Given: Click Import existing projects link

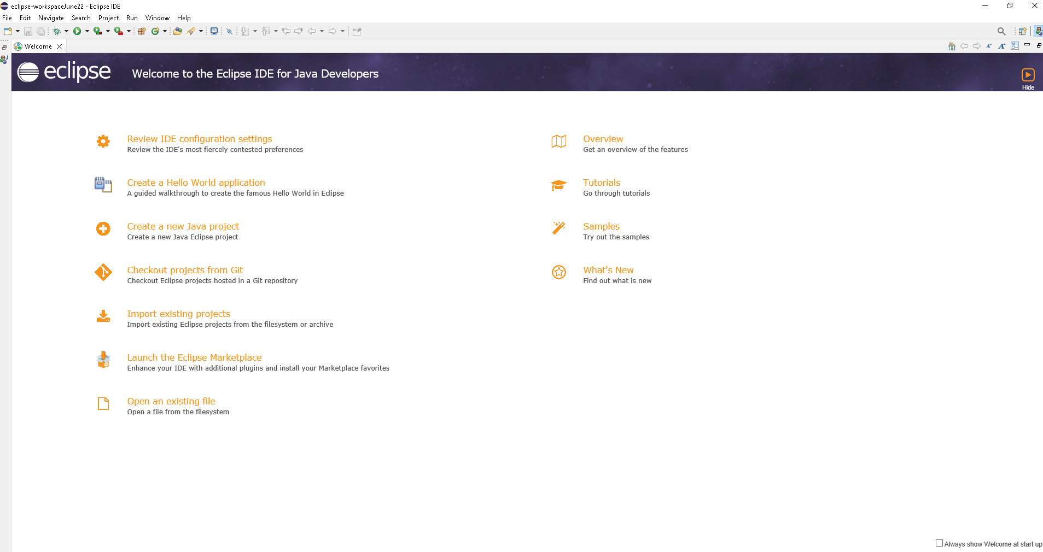Looking at the screenshot, I should coord(179,314).
